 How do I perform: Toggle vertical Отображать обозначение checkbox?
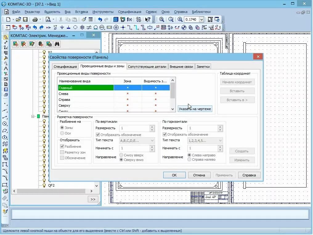click(98, 135)
